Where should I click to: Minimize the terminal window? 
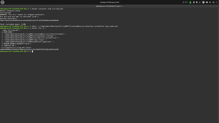pos(211,6)
